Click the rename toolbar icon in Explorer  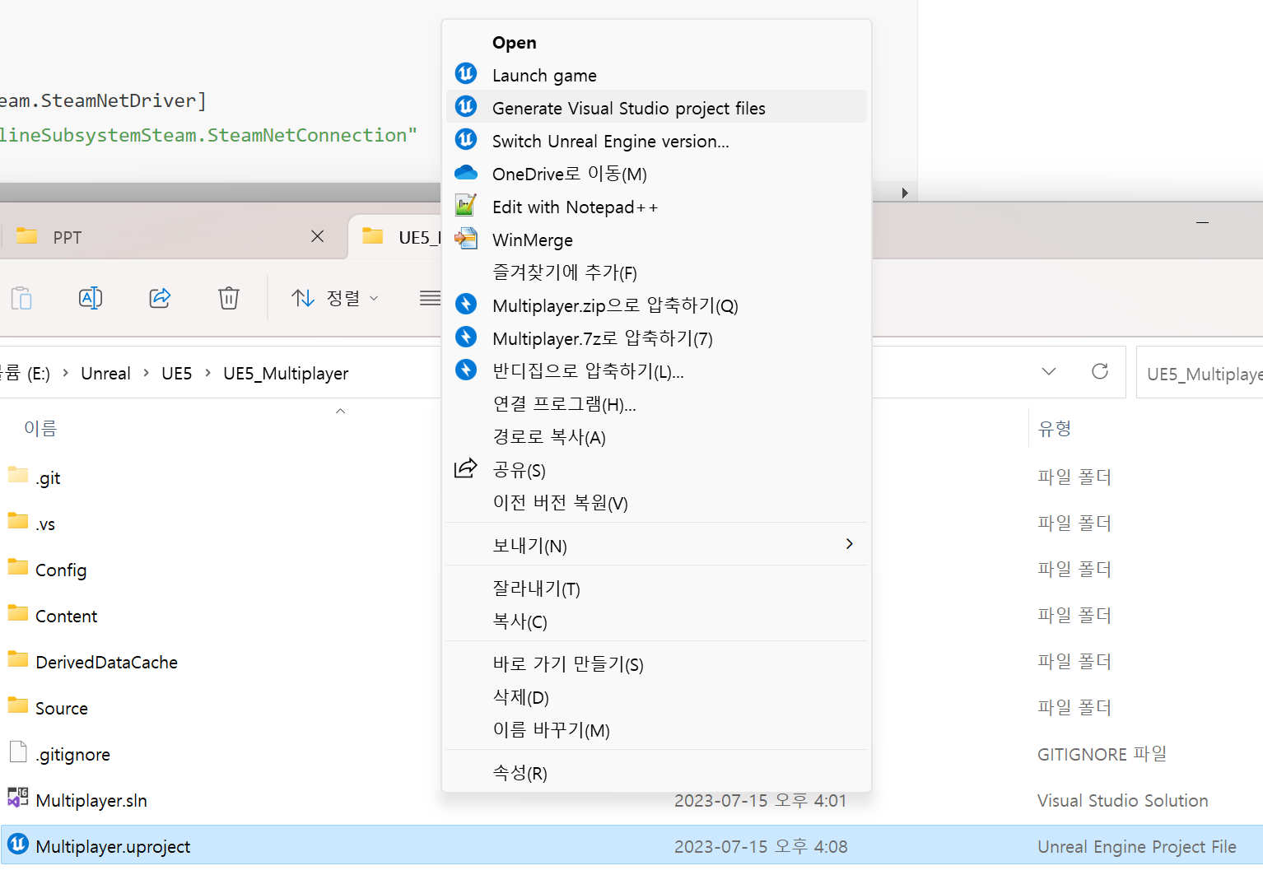coord(91,298)
